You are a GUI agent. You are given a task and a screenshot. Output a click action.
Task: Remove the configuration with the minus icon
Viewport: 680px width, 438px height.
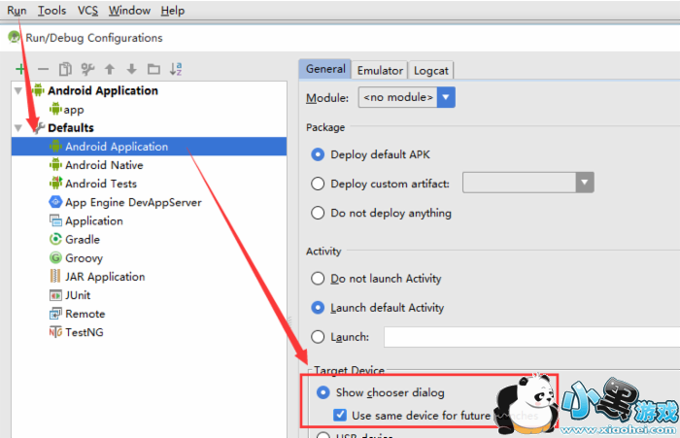point(43,69)
